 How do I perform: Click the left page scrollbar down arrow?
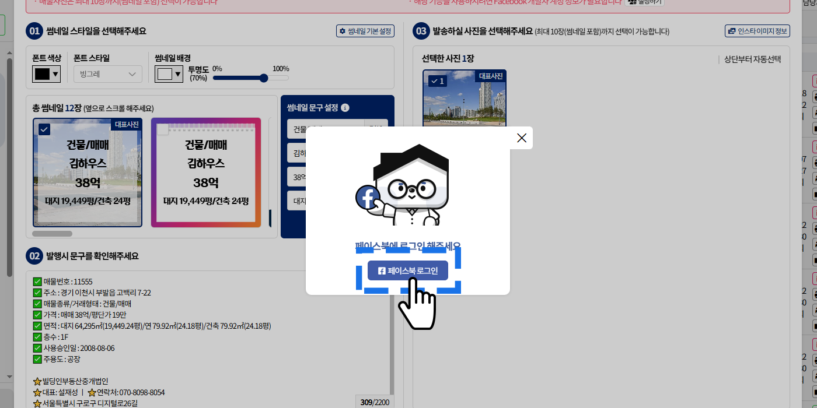coord(9,377)
